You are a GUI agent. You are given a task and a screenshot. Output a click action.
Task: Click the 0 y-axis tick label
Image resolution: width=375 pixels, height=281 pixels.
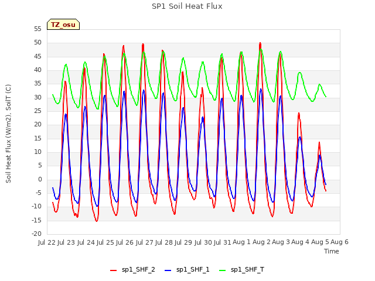40,180
